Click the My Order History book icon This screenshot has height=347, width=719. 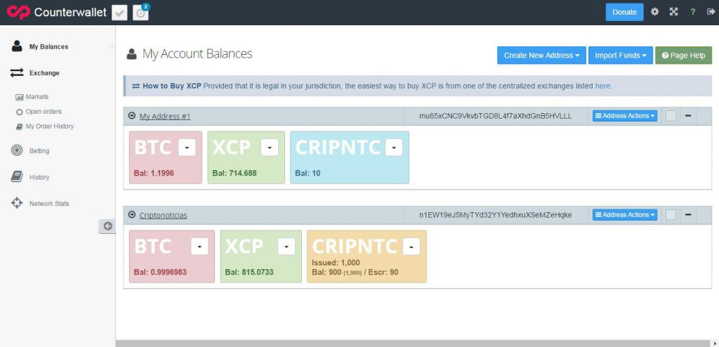coord(19,126)
